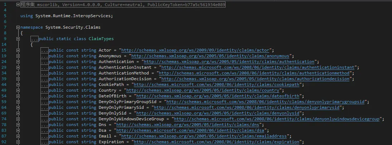Click line number 44 in the gutter

[4, 85]
